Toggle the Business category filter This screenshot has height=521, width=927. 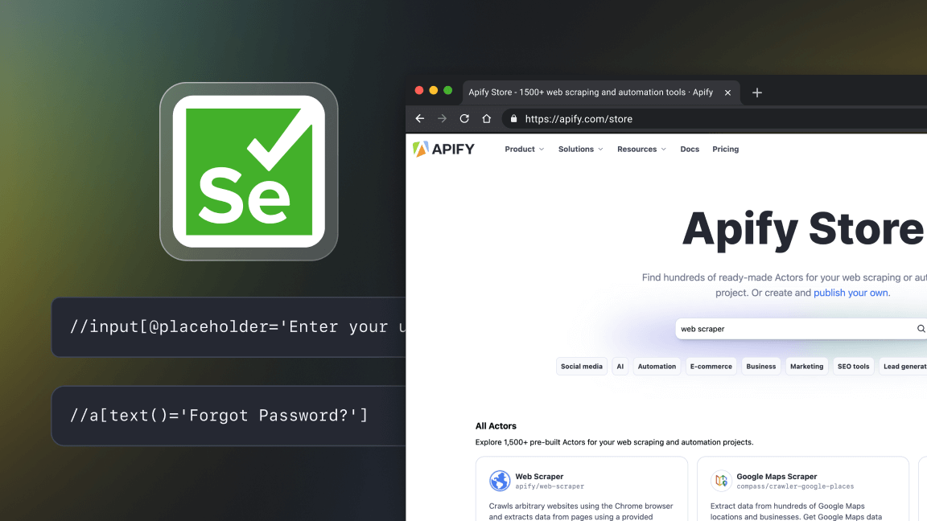[760, 366]
